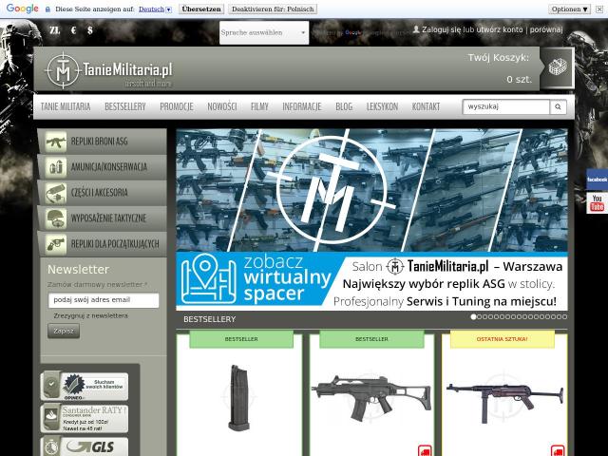Click the rifle icon of Repliki broni ASG
Image resolution: width=608 pixels, height=456 pixels.
click(x=56, y=142)
